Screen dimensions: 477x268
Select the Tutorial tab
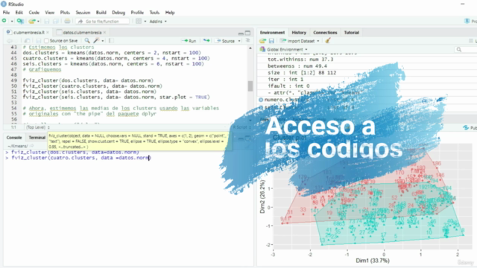[x=351, y=33]
